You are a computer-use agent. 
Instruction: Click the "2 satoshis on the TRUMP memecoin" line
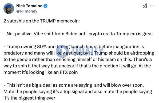pyautogui.click(x=42, y=21)
